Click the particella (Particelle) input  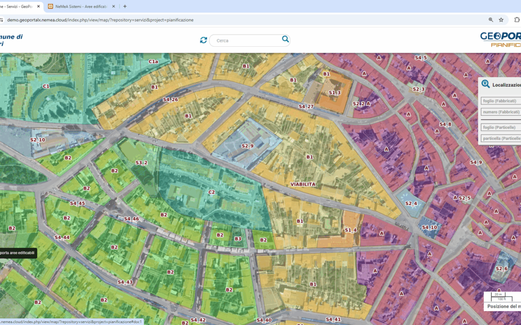pyautogui.click(x=501, y=138)
